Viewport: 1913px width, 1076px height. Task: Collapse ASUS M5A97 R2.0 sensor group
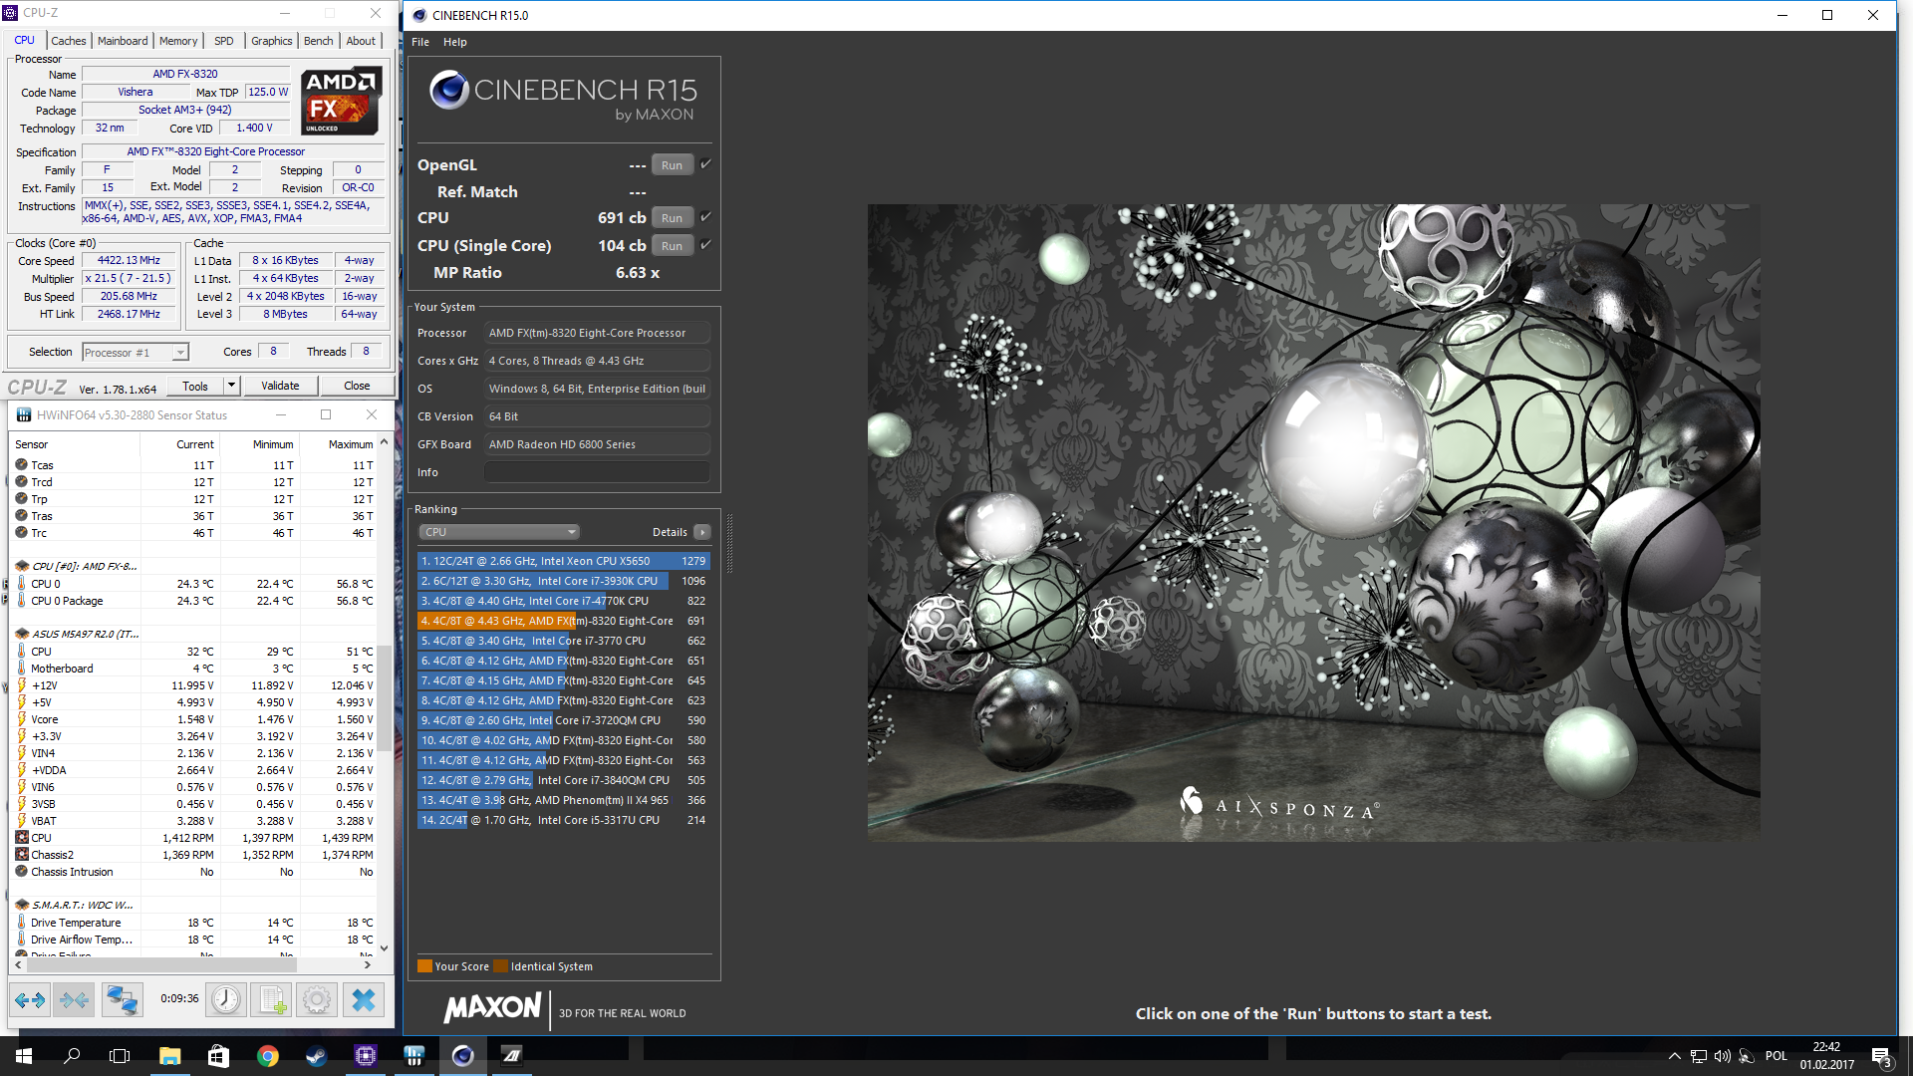pyautogui.click(x=22, y=634)
